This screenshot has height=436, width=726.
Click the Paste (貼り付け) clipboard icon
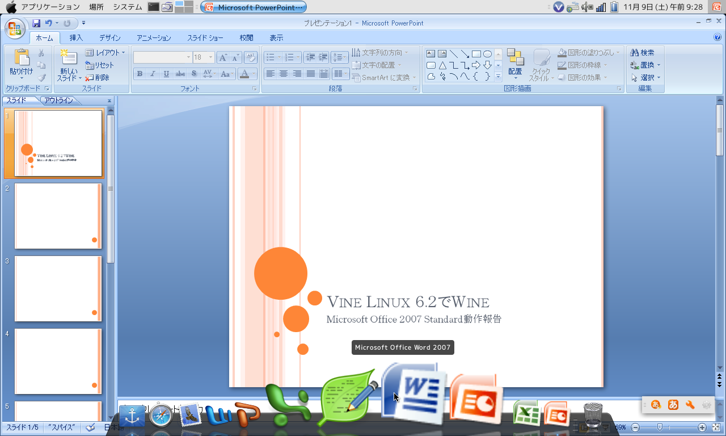[x=22, y=57]
